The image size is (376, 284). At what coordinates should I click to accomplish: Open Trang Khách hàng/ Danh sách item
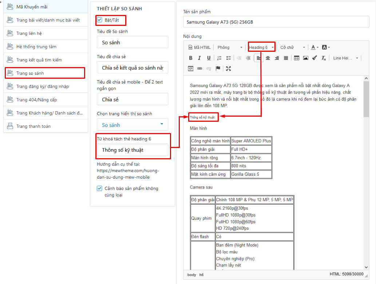tap(45, 113)
